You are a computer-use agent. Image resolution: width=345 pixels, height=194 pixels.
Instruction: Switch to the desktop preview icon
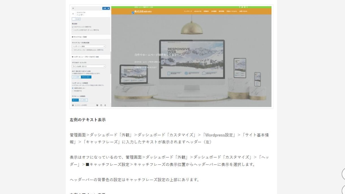pos(97,105)
